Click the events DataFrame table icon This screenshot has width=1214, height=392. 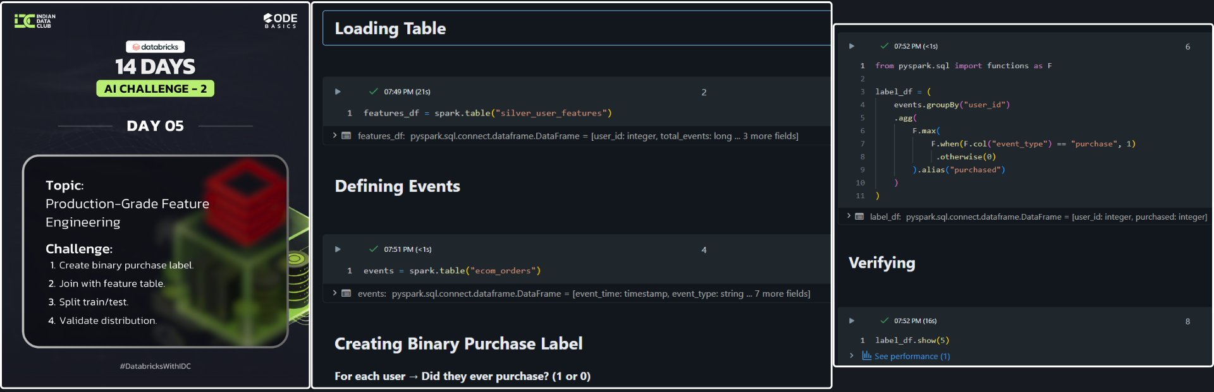346,294
